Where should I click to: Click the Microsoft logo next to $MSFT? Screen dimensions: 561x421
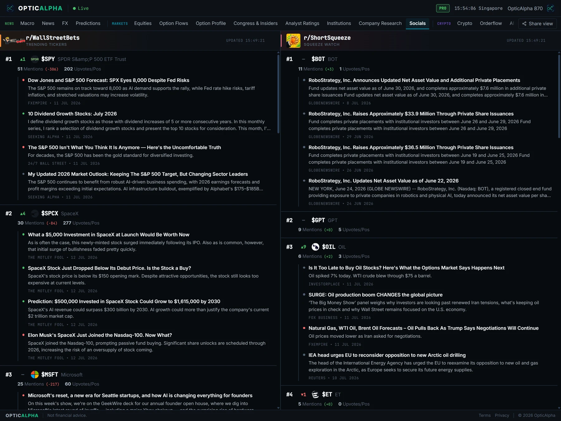35,375
